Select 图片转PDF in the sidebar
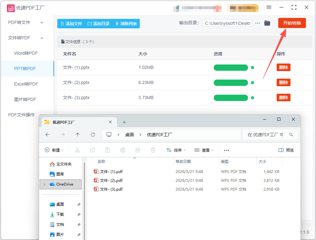 (x=25, y=99)
